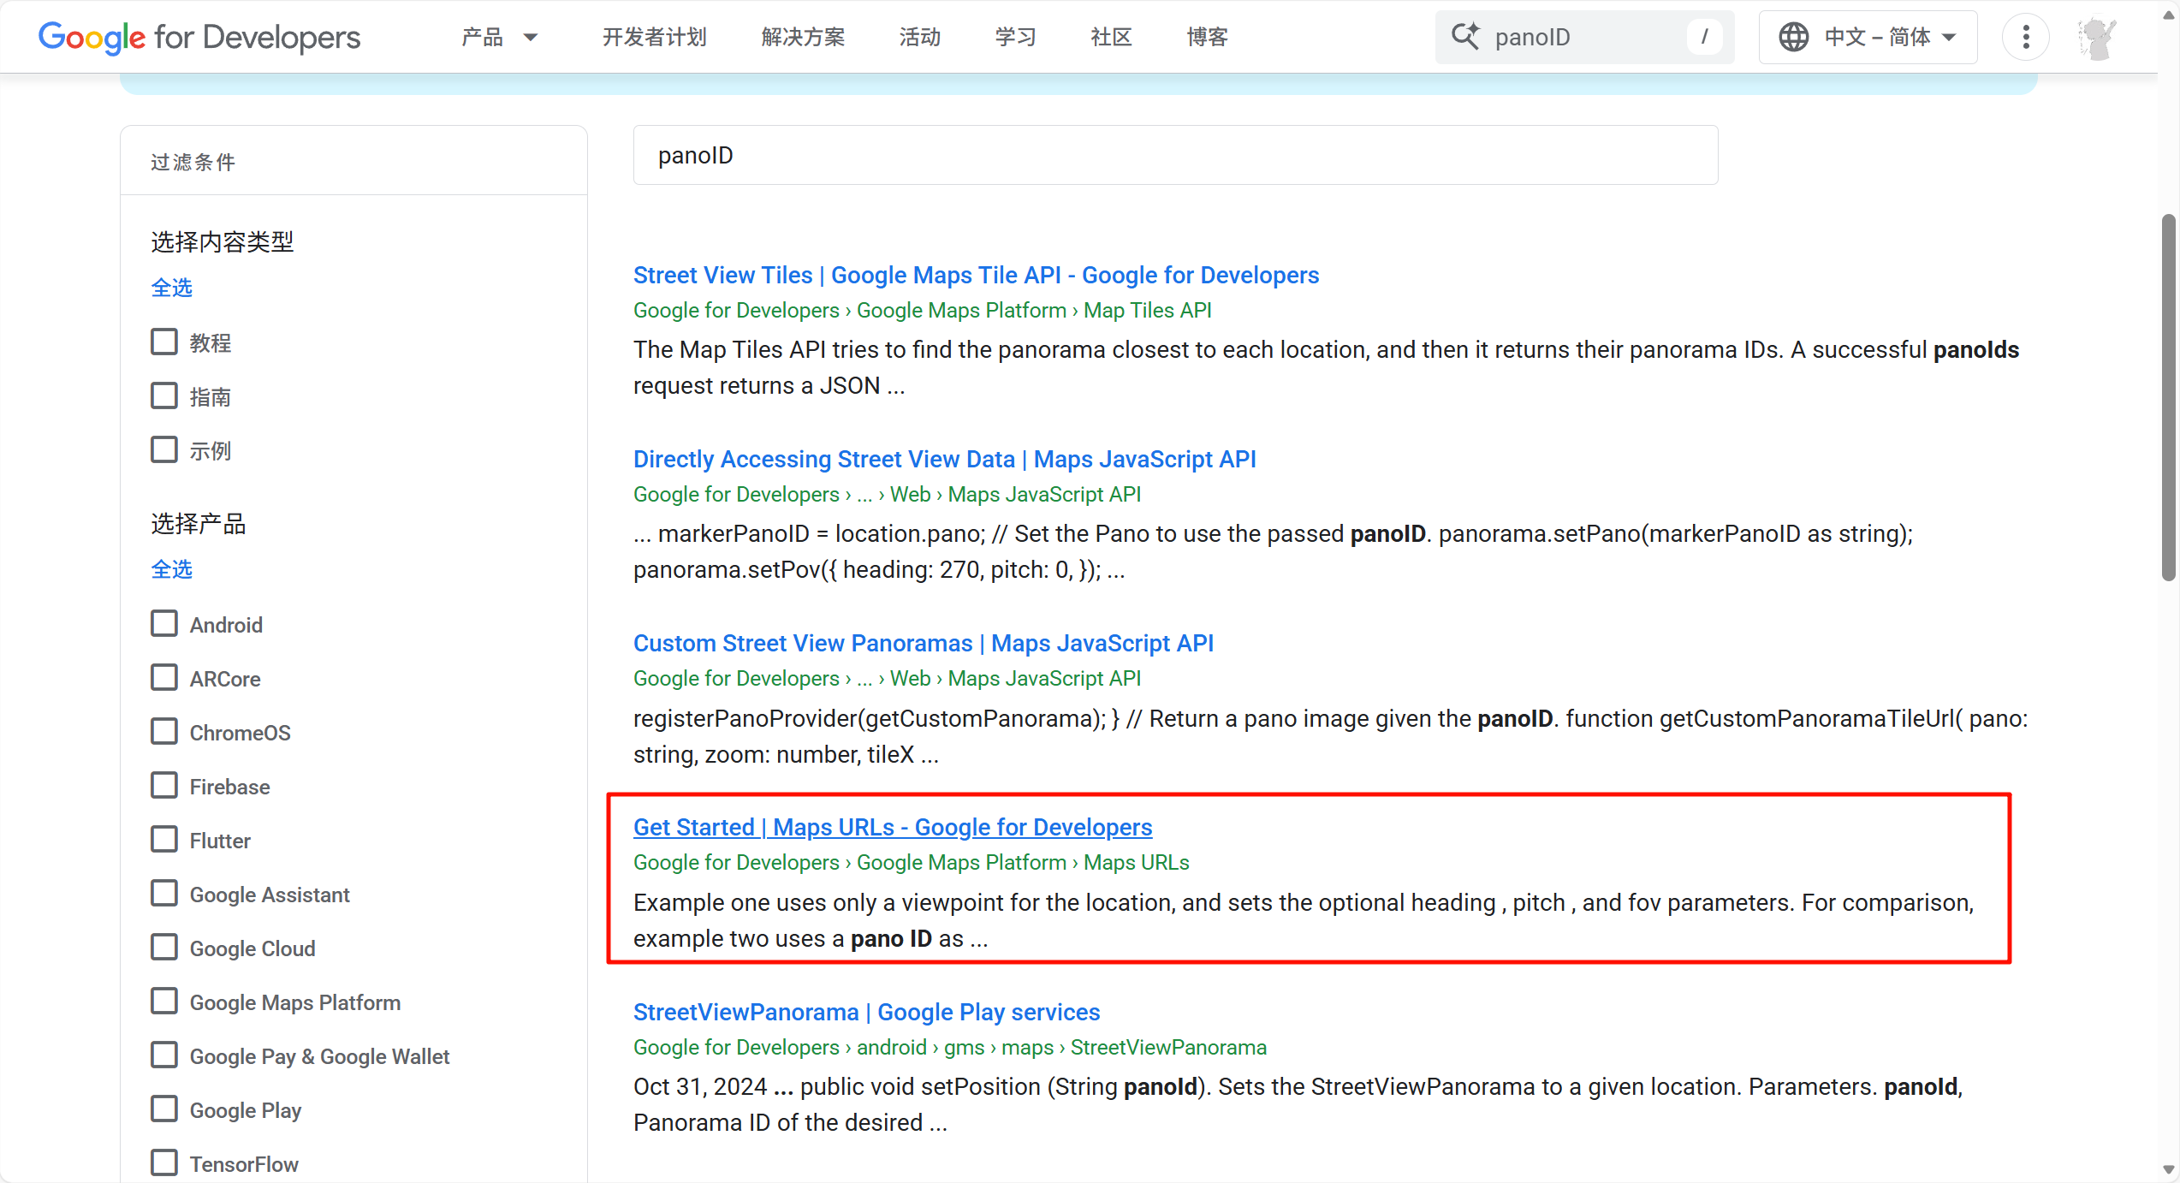This screenshot has width=2180, height=1183.
Task: Click 全选 under 选择内容类型
Action: tap(172, 288)
